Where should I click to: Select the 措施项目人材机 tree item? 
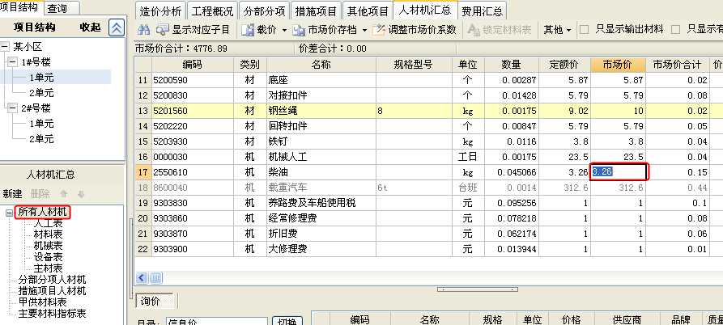point(52,290)
